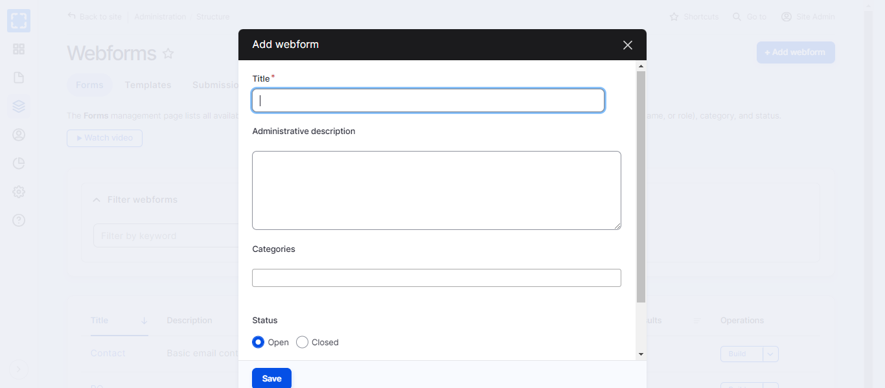Switch to the Templates tab
885x388 pixels.
tap(148, 85)
